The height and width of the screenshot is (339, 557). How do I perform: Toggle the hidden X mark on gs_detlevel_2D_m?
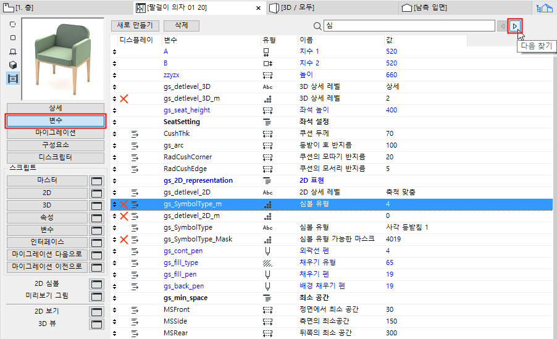[x=124, y=216]
